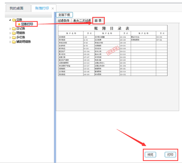Viewport: 182px width, 163px height.
Task: Click the page range 320-332 cell
Action: pyautogui.click(x=125, y=75)
